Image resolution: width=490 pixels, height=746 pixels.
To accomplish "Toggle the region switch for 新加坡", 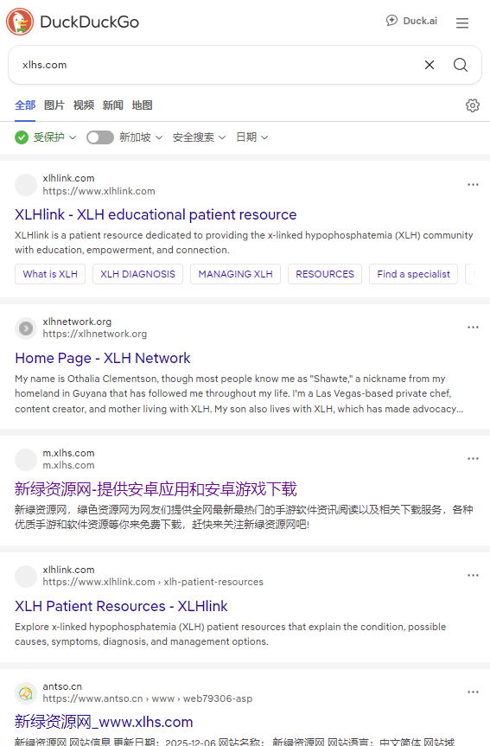I will tap(100, 137).
